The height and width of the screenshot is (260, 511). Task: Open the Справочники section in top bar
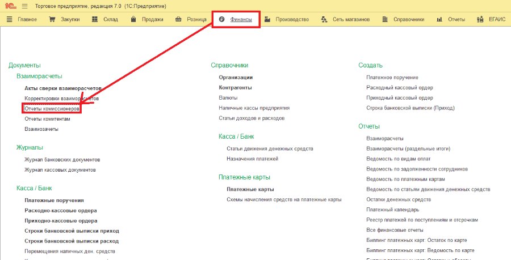[409, 19]
